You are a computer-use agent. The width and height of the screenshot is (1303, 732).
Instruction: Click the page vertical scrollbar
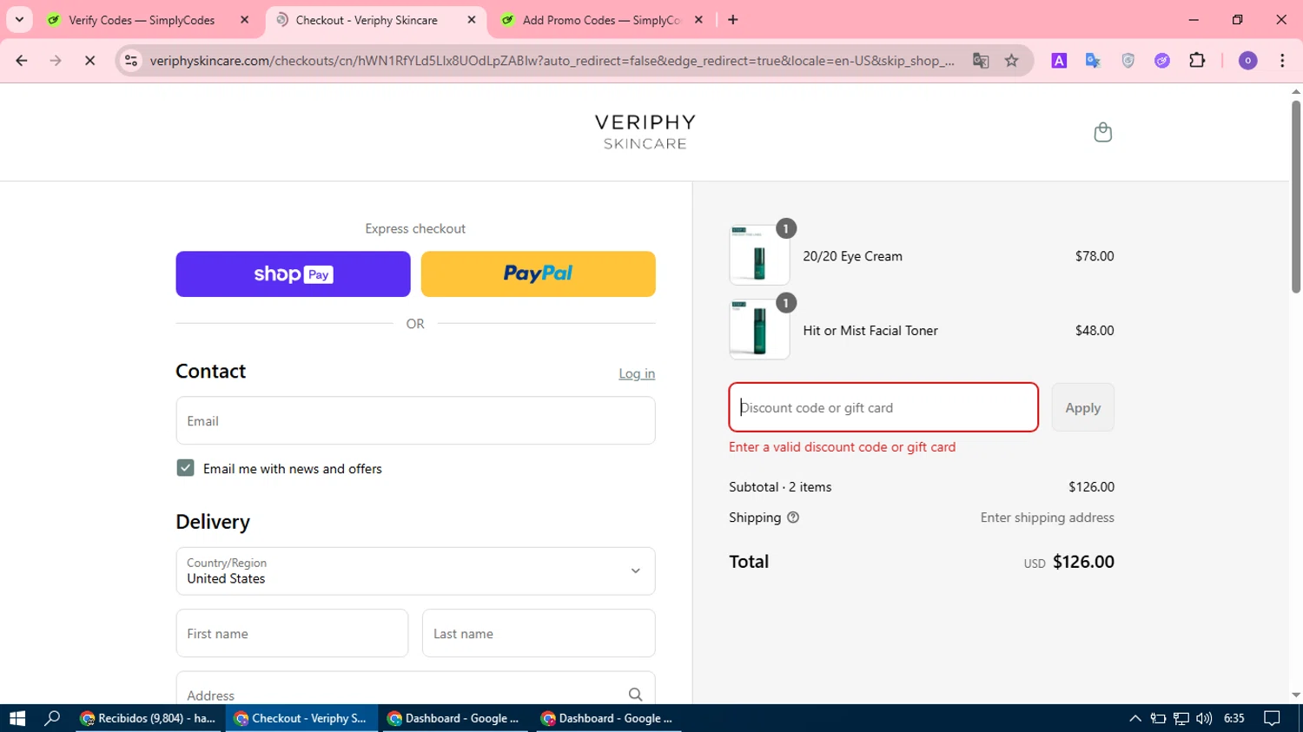pos(1296,198)
